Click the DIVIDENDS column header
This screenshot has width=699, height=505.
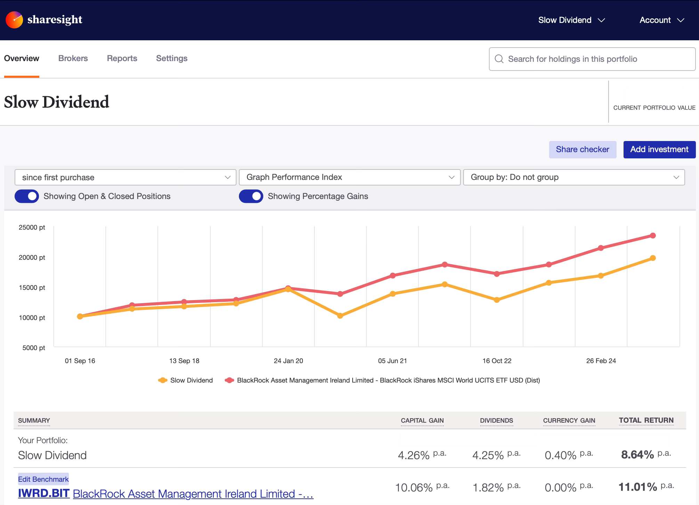click(x=497, y=421)
